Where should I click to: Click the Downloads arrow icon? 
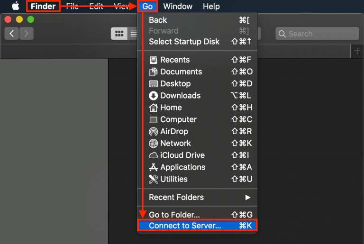(153, 96)
